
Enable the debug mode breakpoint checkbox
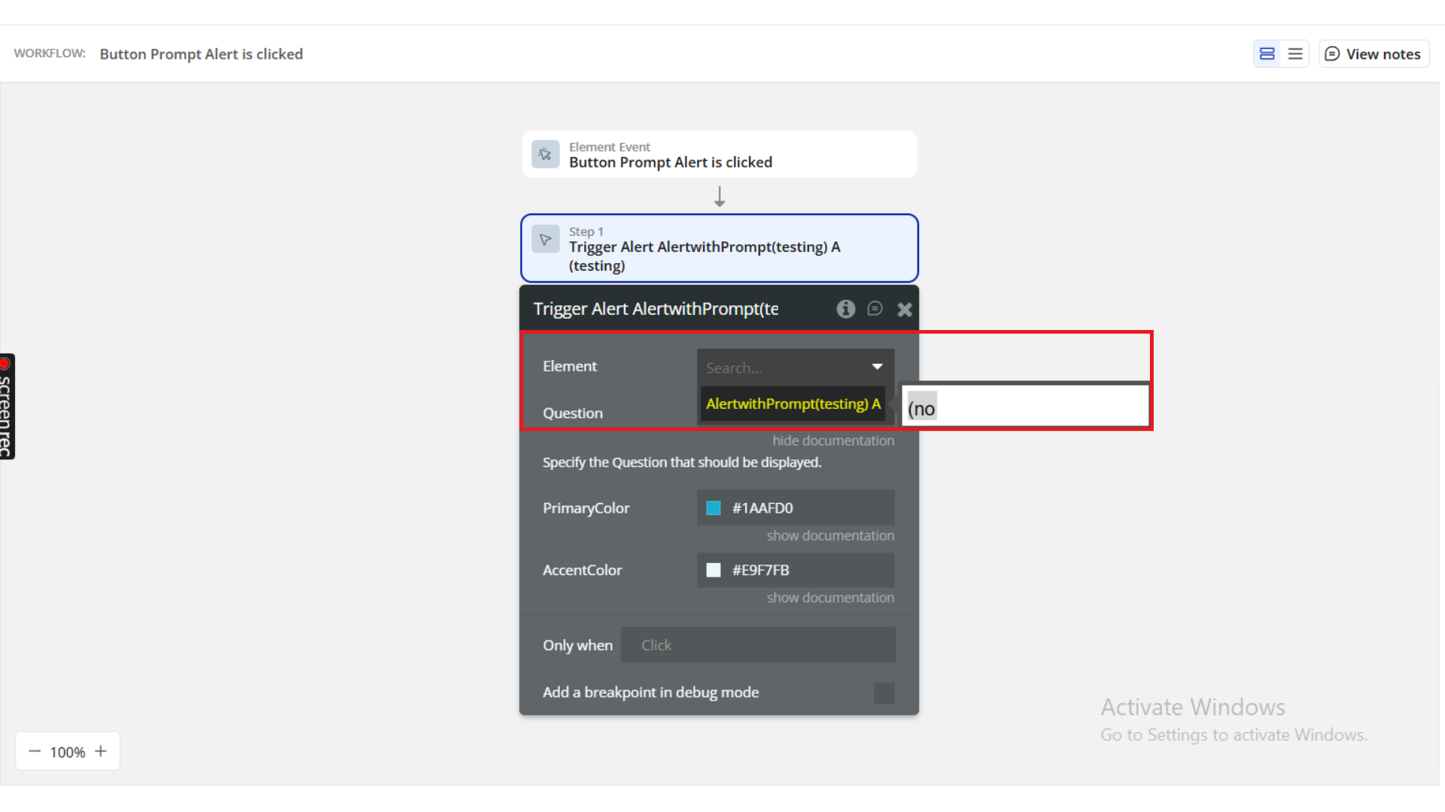point(884,692)
